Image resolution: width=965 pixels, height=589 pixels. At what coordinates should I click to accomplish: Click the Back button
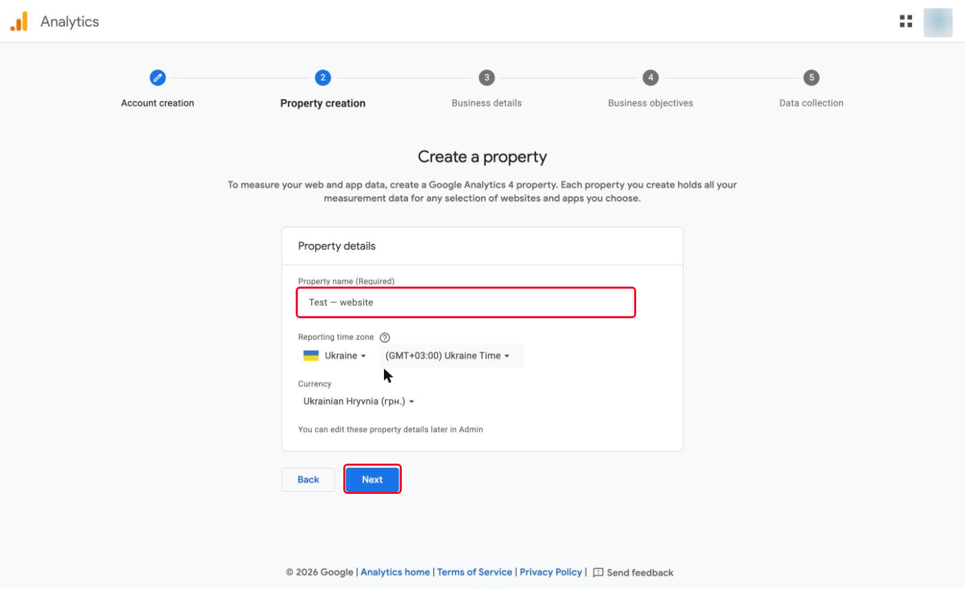(308, 479)
